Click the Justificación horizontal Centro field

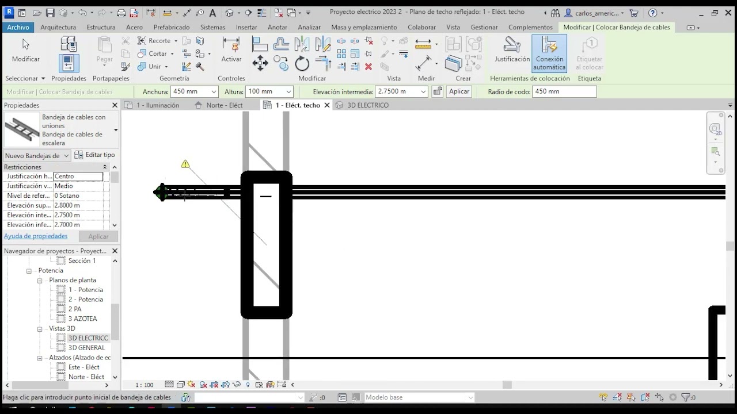point(78,177)
